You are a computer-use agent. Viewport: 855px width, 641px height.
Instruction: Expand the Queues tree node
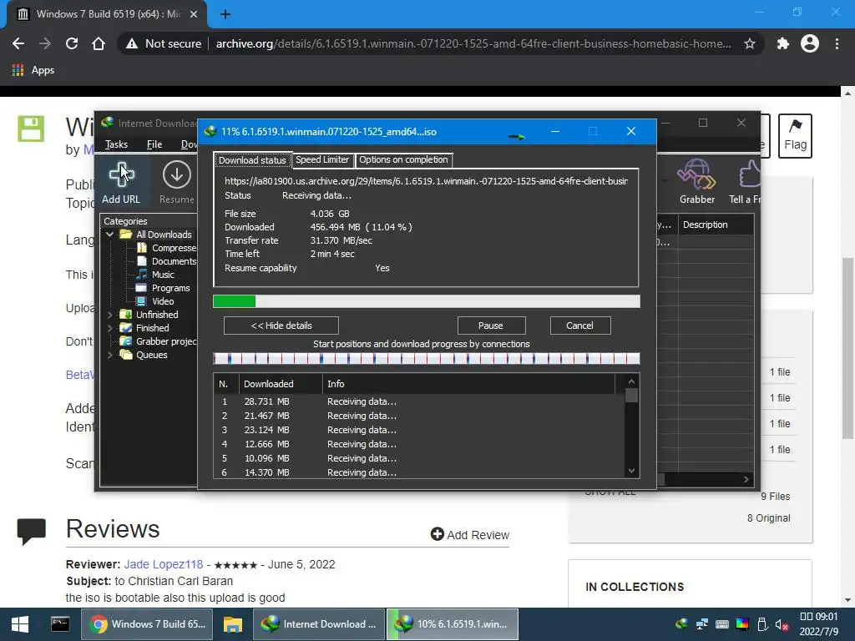coord(109,355)
